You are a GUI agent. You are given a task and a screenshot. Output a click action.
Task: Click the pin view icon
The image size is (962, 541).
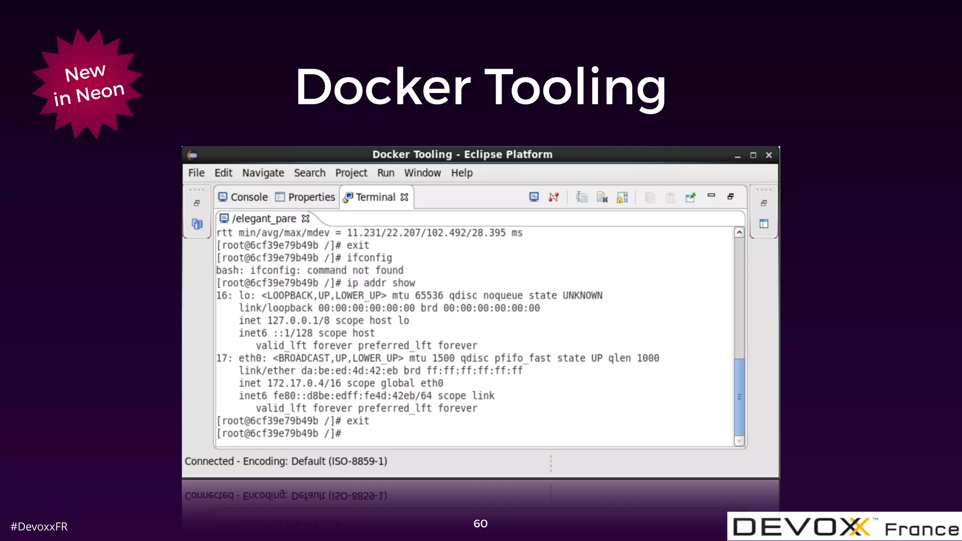pyautogui.click(x=690, y=197)
